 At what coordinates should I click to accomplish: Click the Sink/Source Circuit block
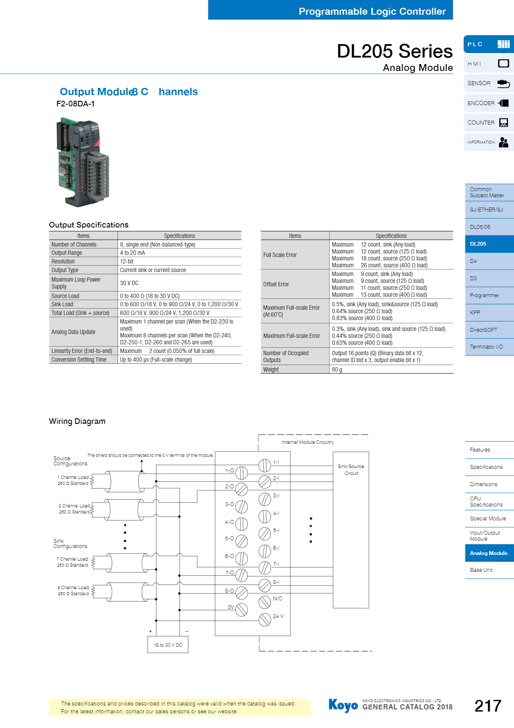click(351, 530)
